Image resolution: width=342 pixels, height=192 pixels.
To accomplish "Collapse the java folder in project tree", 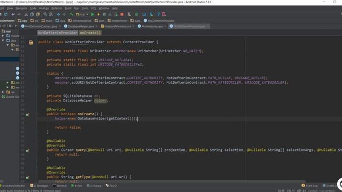I will coord(3,41).
